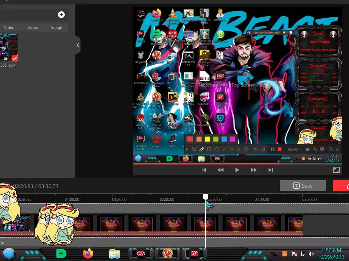Viewport: 349px width, 261px height.
Task: Click the rectangle tool in the previewed recording
Action: click(x=209, y=150)
